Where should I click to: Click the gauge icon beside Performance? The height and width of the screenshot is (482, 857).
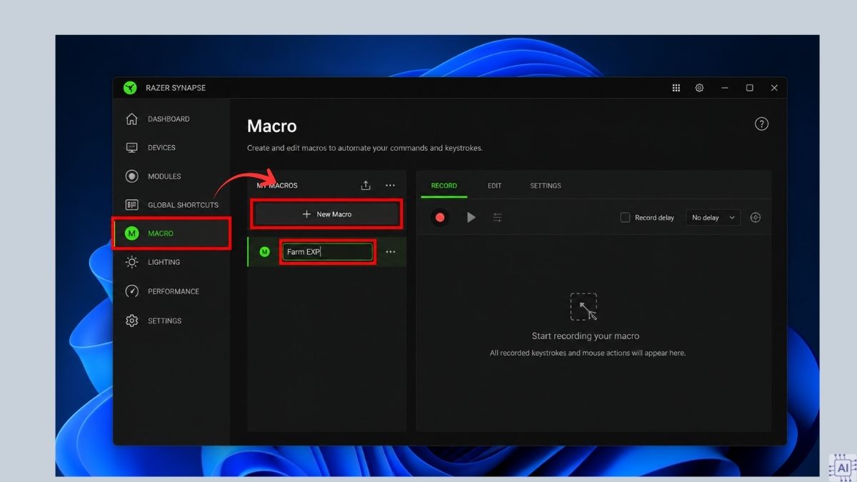pyautogui.click(x=131, y=291)
